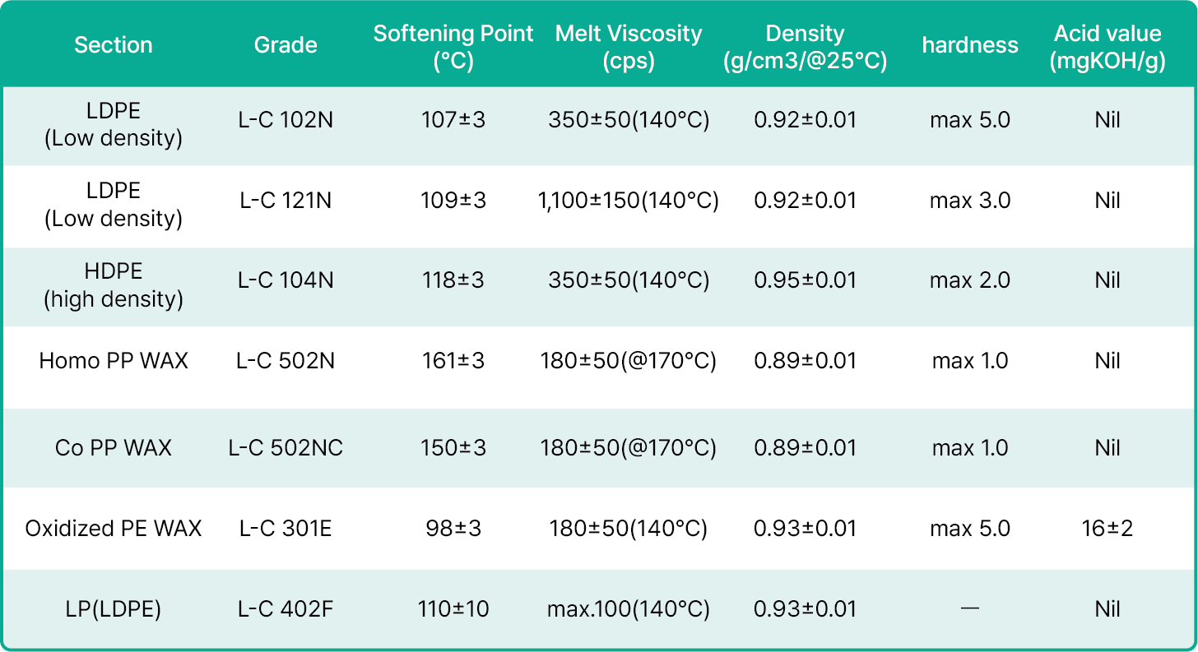Screen dimensions: 1198x652
Task: Select the HDPE (high density) cell
Action: point(114,285)
